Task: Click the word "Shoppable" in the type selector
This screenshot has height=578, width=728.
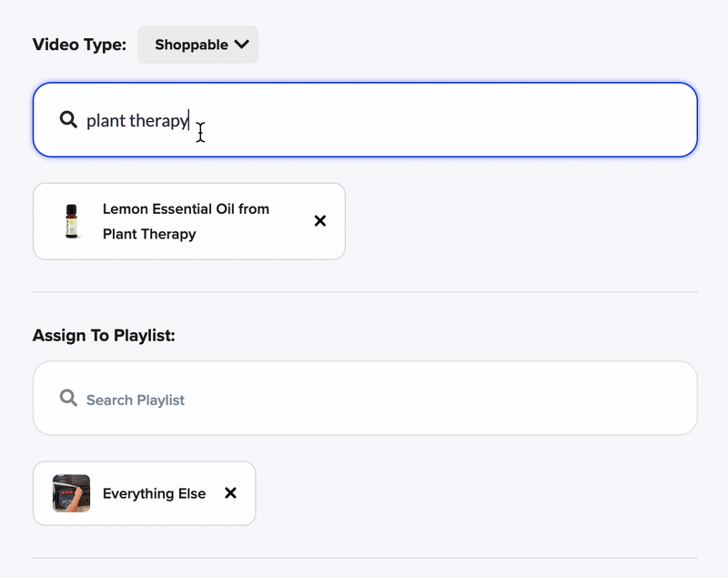Action: tap(192, 45)
